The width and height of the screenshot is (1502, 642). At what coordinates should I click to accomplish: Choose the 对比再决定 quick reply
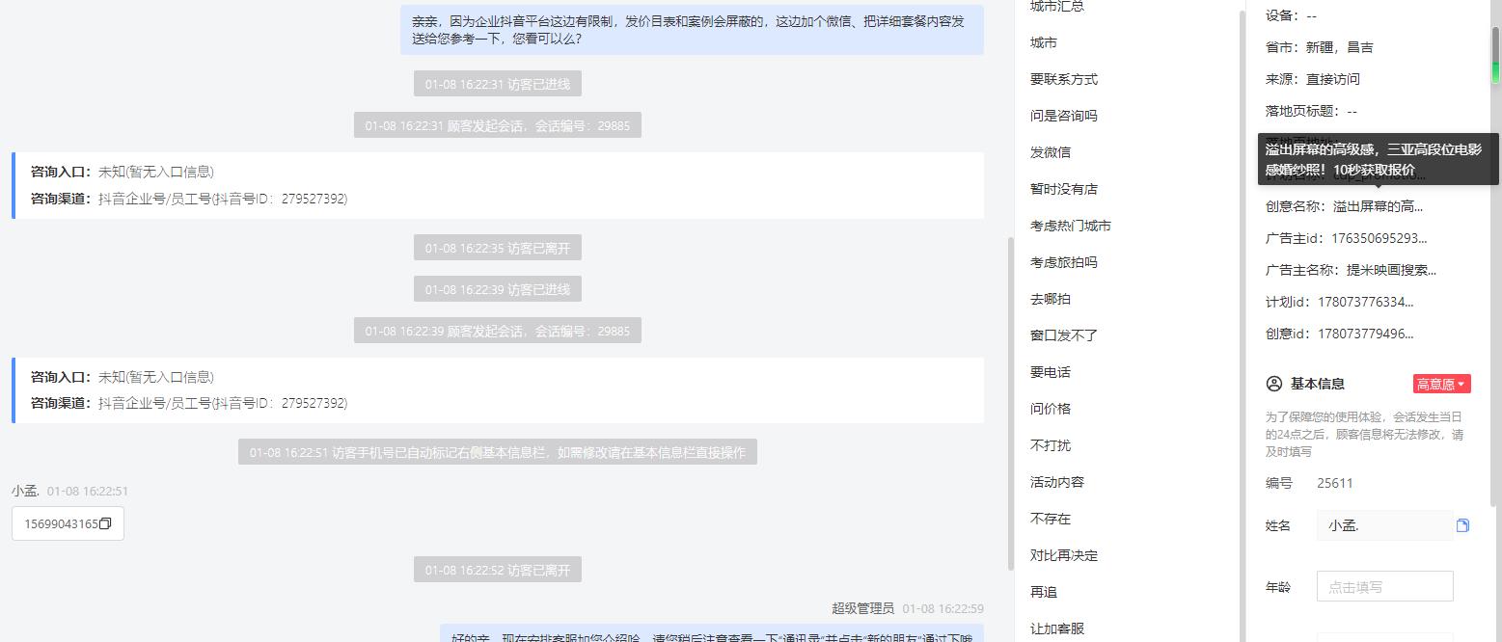tap(1063, 555)
